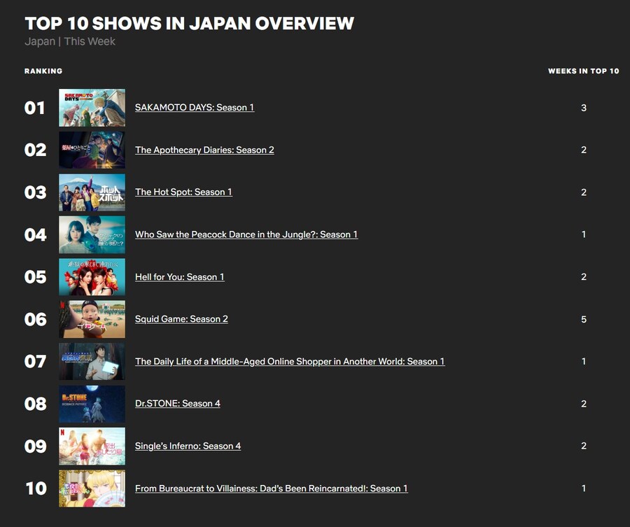Open Single's Inferno: Season 4 link
The image size is (630, 527).
[x=188, y=446]
